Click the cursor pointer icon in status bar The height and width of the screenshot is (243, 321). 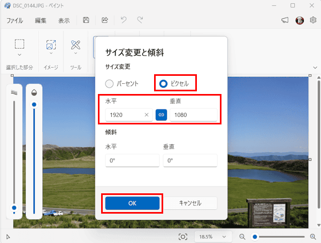click(8, 237)
